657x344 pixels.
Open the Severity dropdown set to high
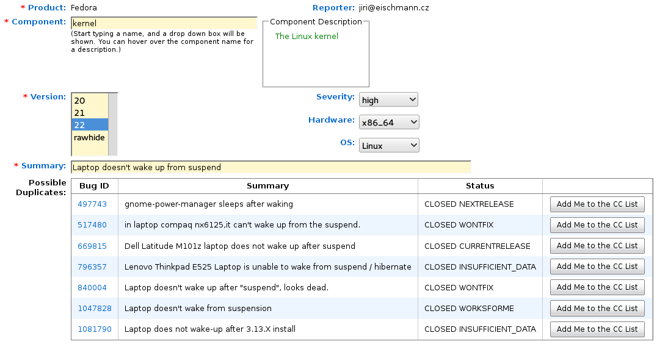pyautogui.click(x=388, y=100)
